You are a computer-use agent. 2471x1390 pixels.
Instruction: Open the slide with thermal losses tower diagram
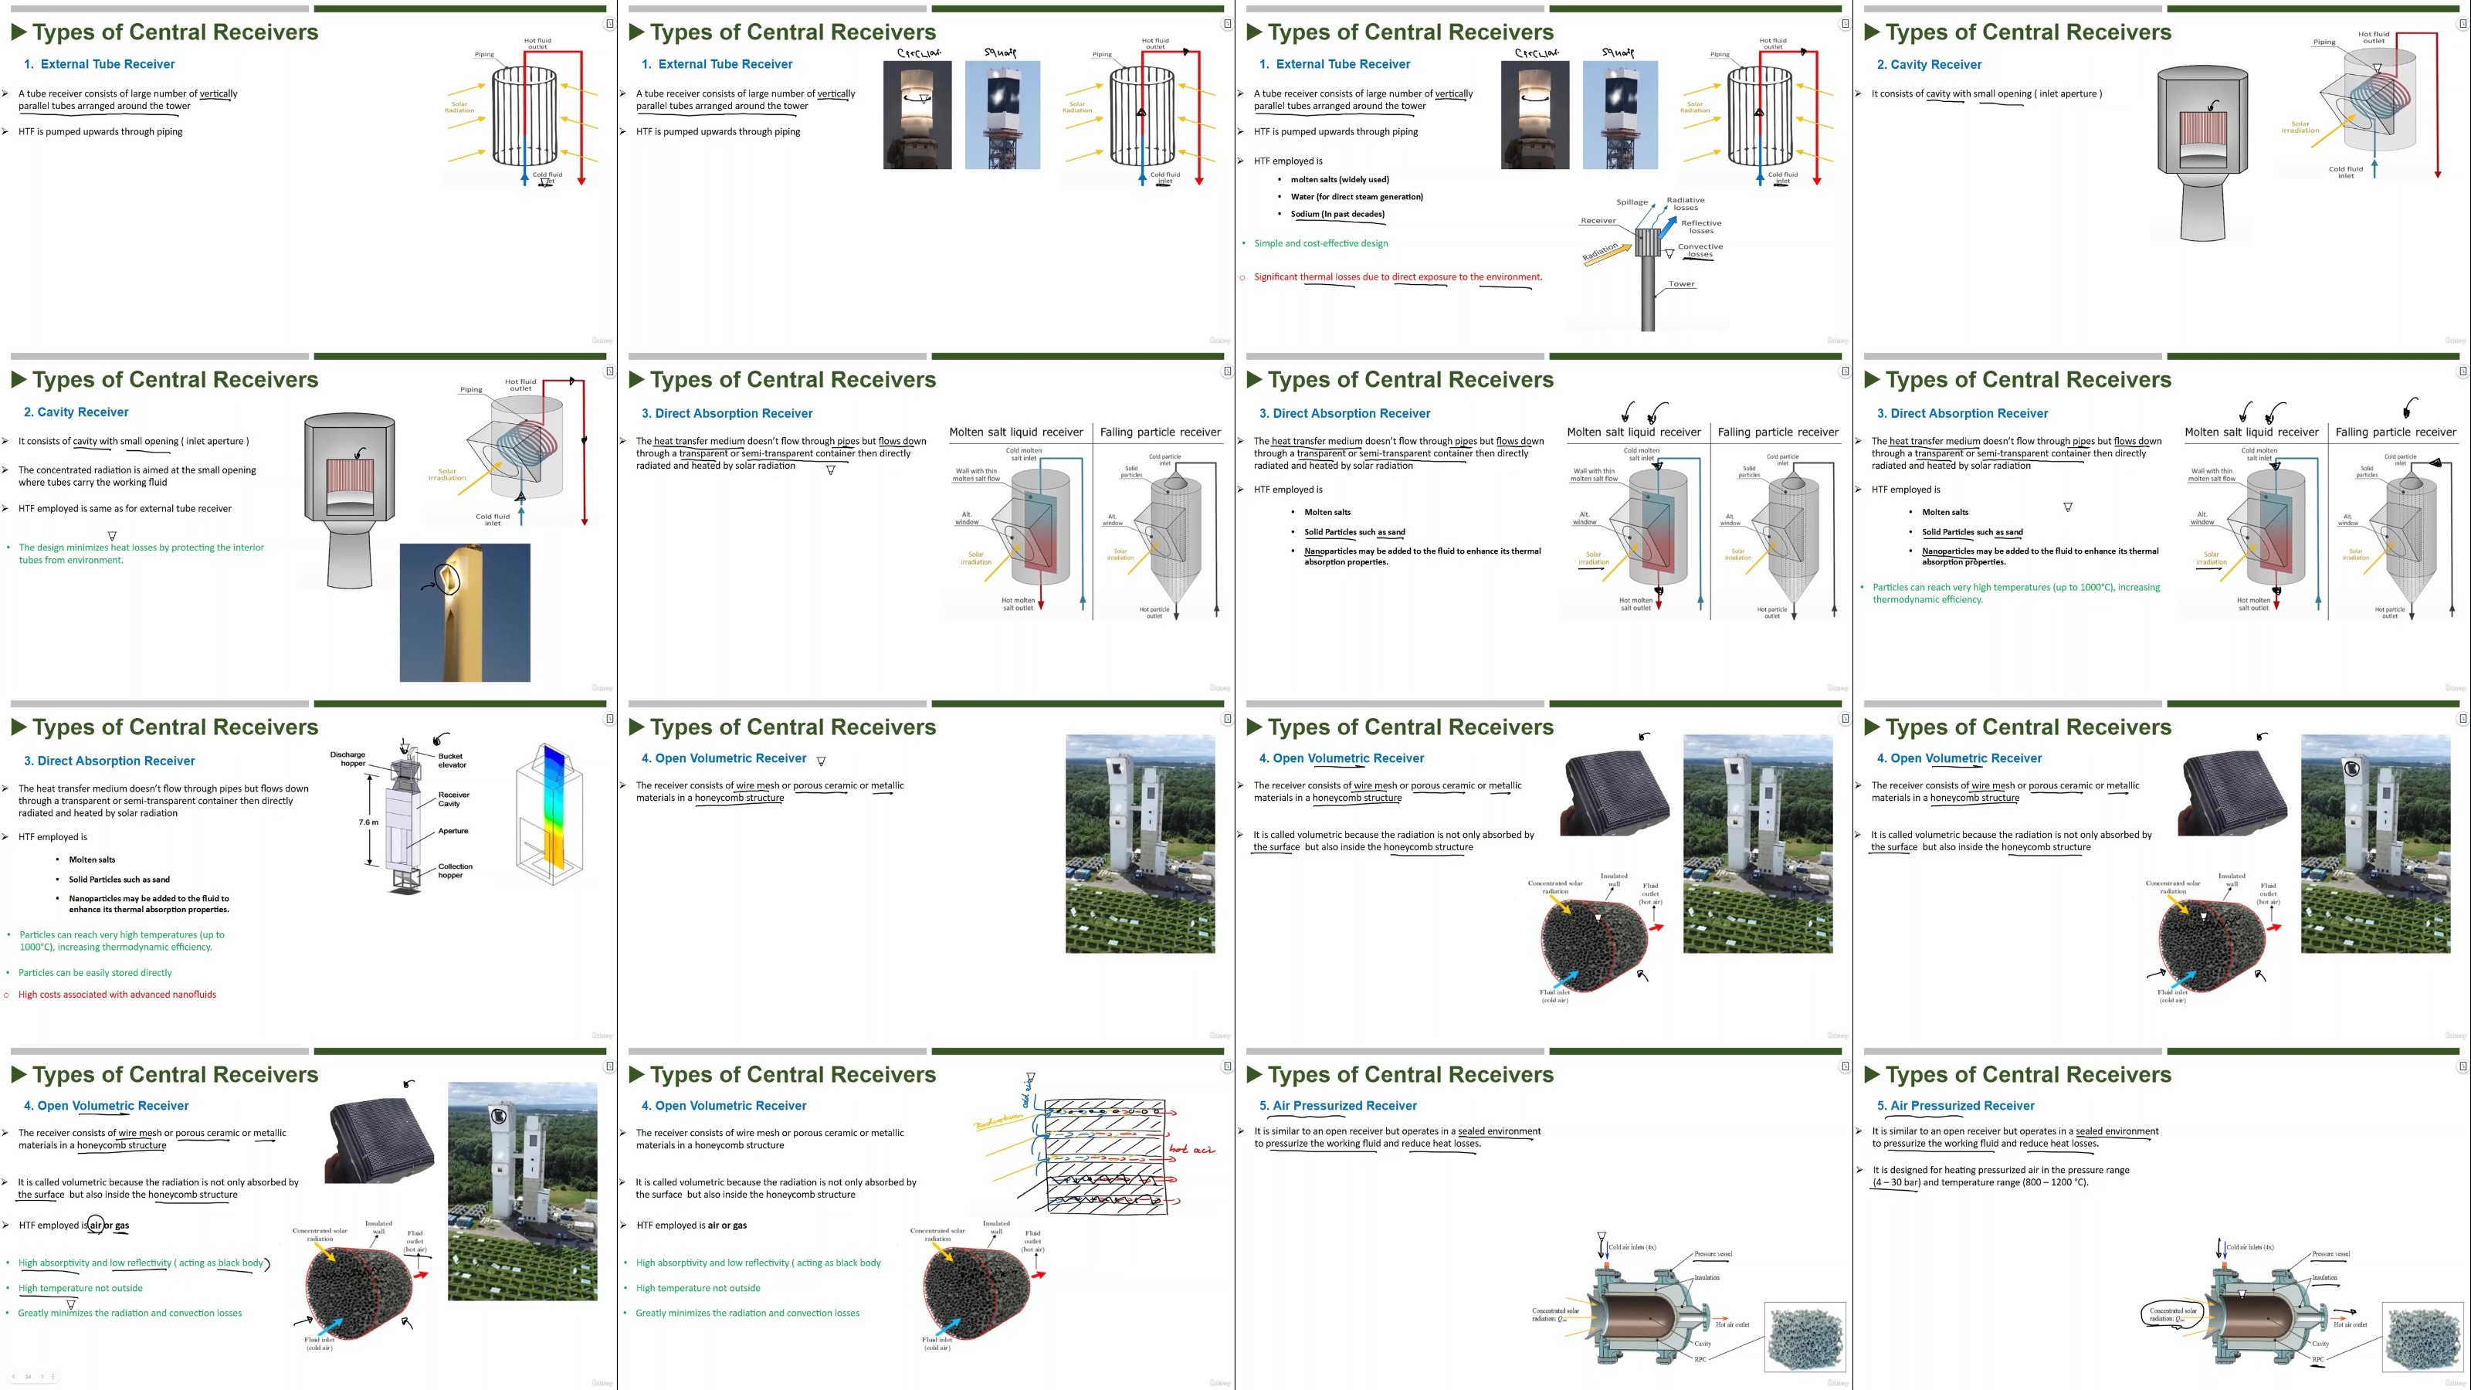(x=1544, y=173)
